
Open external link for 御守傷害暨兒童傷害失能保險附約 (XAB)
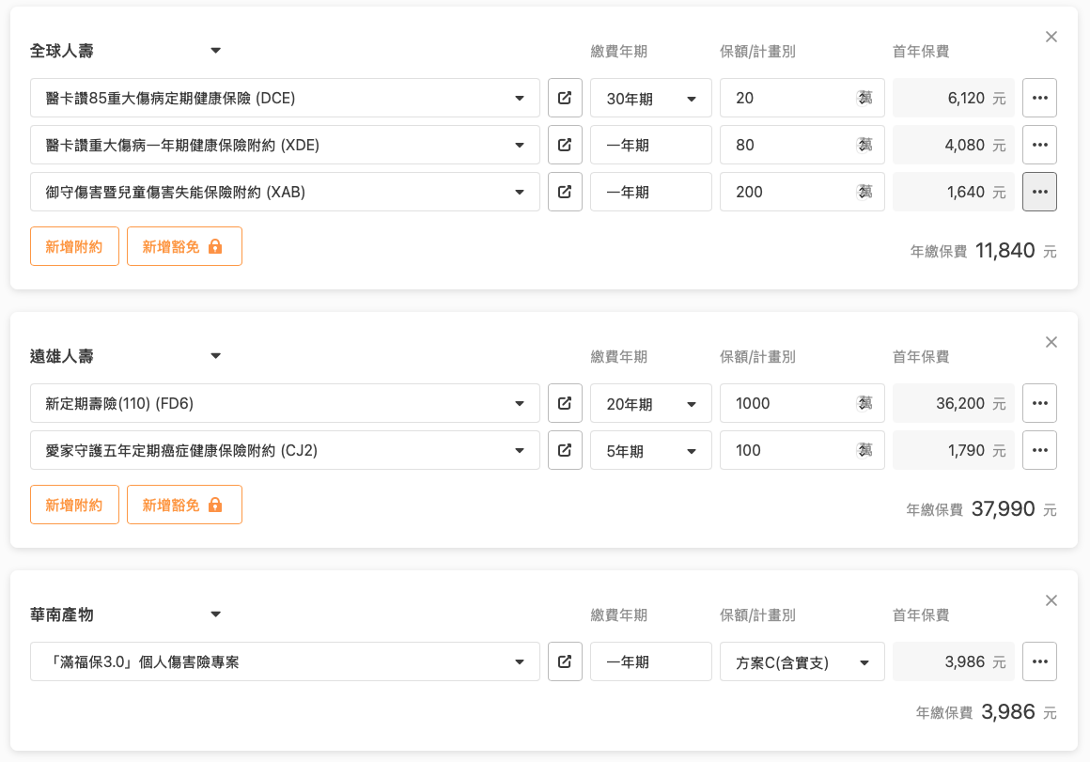565,192
